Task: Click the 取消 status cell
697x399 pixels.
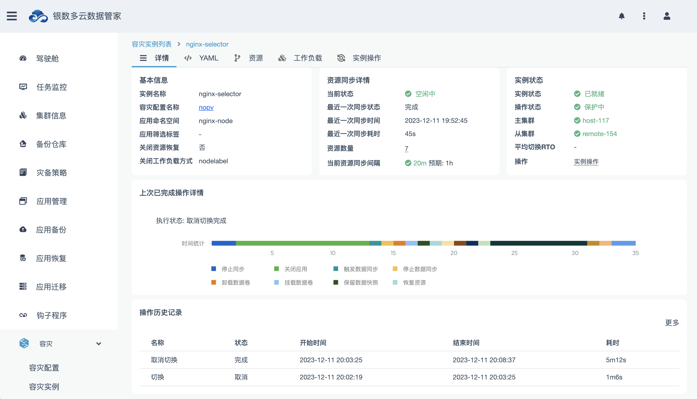Action: click(241, 377)
